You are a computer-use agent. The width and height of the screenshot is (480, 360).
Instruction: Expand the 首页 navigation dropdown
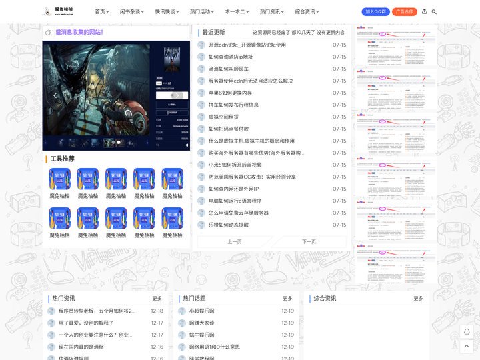pyautogui.click(x=102, y=11)
